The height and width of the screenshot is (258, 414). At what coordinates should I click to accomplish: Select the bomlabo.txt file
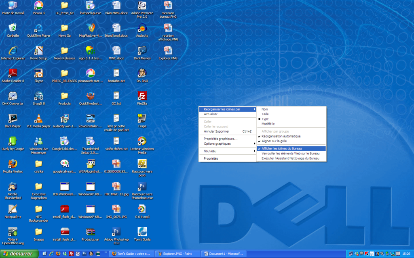coord(116,76)
